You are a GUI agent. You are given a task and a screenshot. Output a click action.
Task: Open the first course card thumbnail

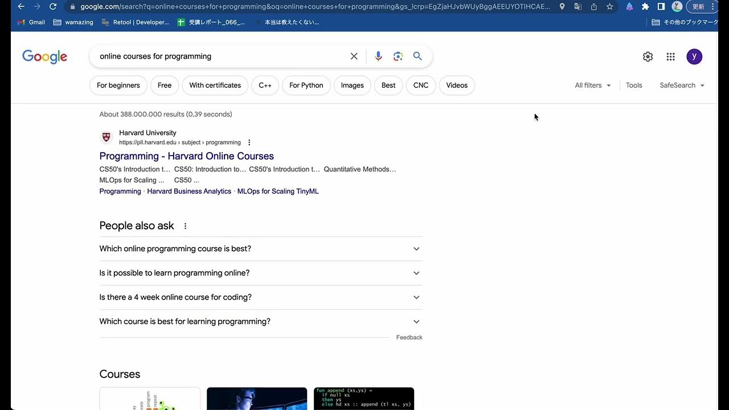click(150, 399)
